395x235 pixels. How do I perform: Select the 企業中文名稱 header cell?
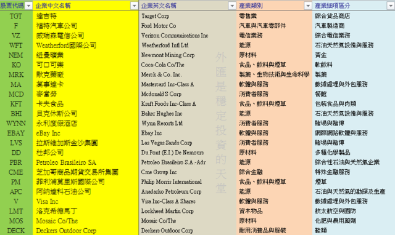tap(86, 6)
